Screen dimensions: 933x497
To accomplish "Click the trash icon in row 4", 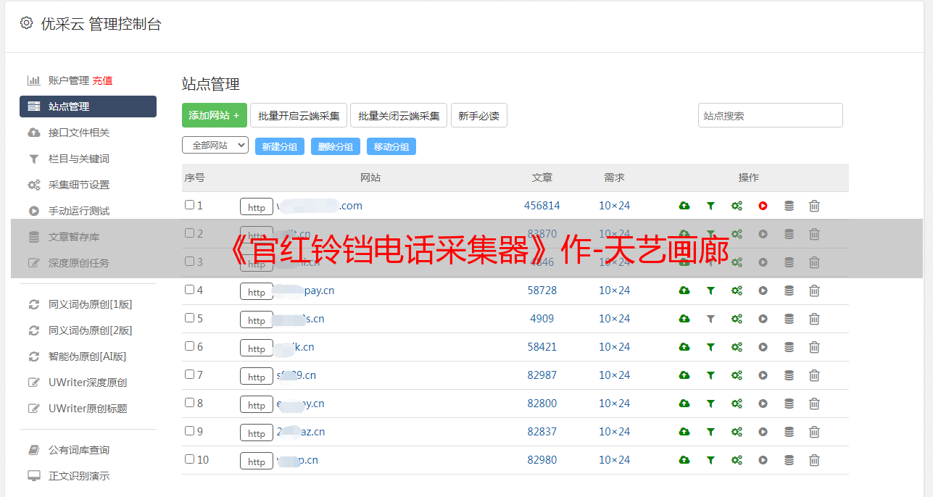I will [814, 291].
